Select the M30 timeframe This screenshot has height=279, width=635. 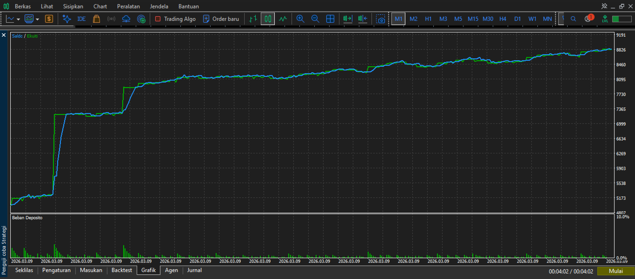(488, 19)
